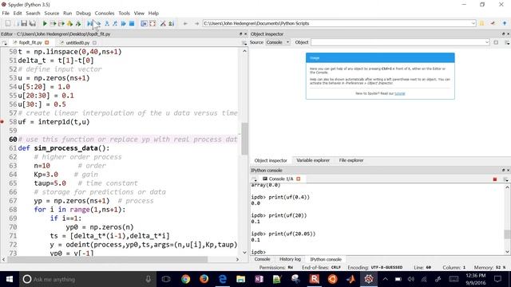
Task: Run the file with green play icon
Action: pos(45,23)
